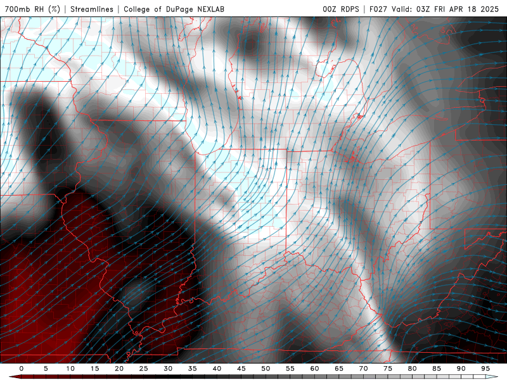507x380 pixels.
Task: Click the colorbar label "55"
Action: pyautogui.click(x=290, y=369)
